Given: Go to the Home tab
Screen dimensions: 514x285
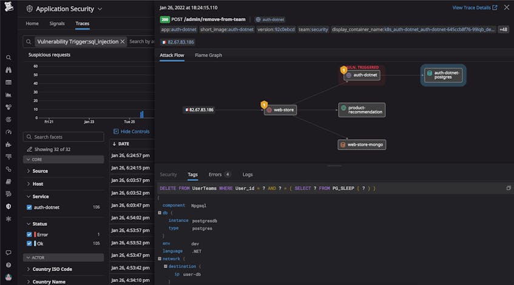Looking at the screenshot, I should (32, 24).
